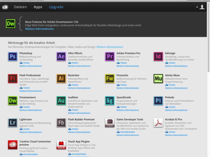
Task: Click the Flash Professional Fl icon
Action: coord(13,78)
